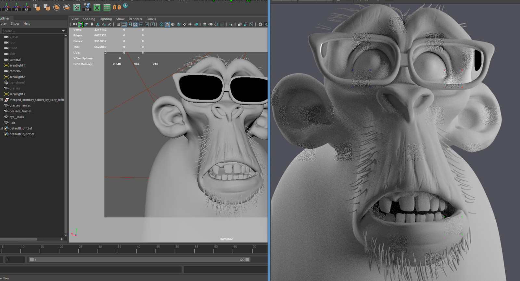Click the 2D Pan/Zoom icon
Screen dimensions: 520x281
click(104, 24)
